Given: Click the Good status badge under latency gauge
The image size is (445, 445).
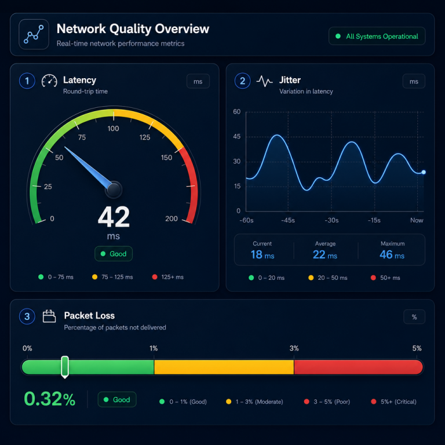Looking at the screenshot, I should (114, 254).
